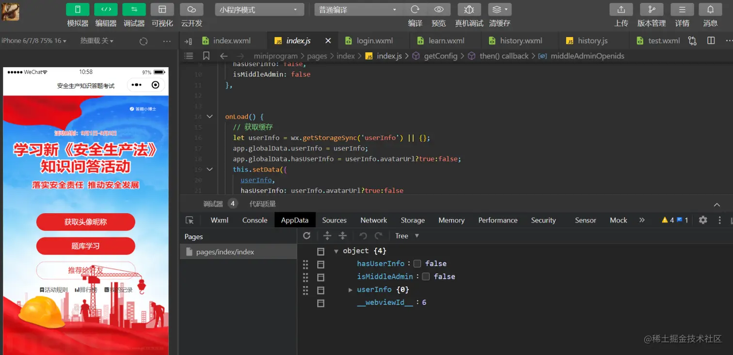Click the compare changes icon

pyautogui.click(x=692, y=41)
